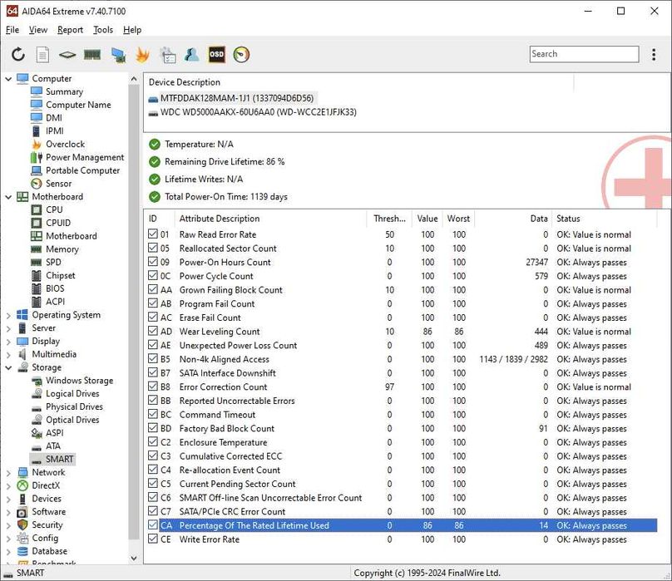672x581 pixels.
Task: Expand the Display tree node
Action: point(8,342)
